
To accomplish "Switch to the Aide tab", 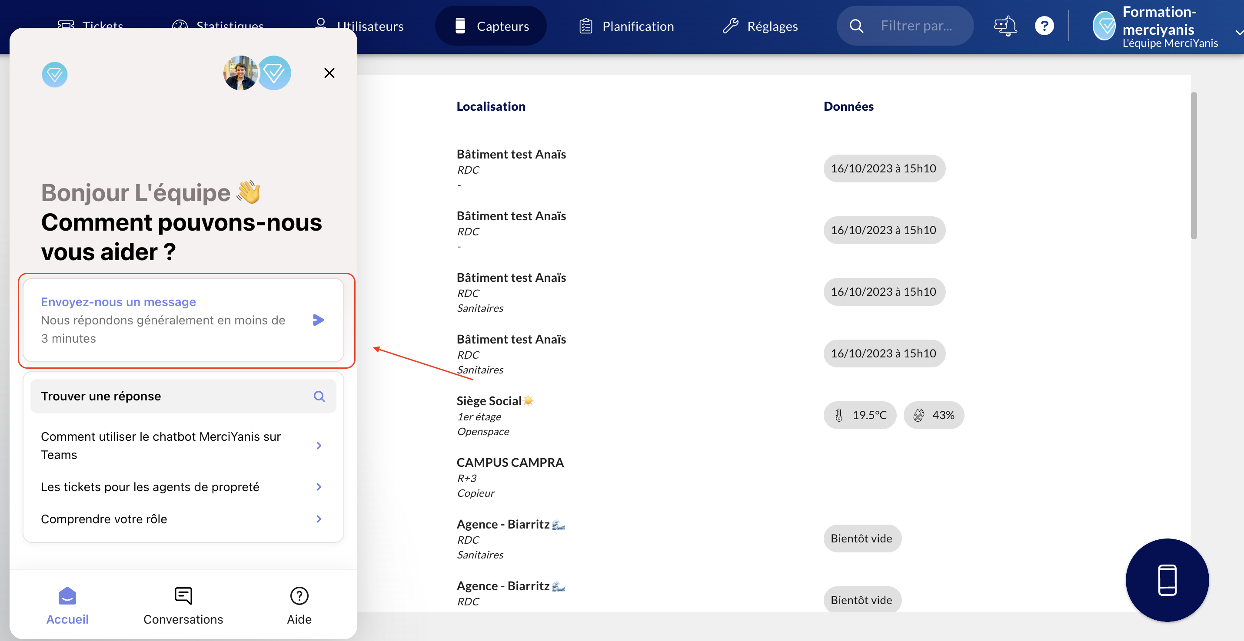I will pyautogui.click(x=299, y=606).
